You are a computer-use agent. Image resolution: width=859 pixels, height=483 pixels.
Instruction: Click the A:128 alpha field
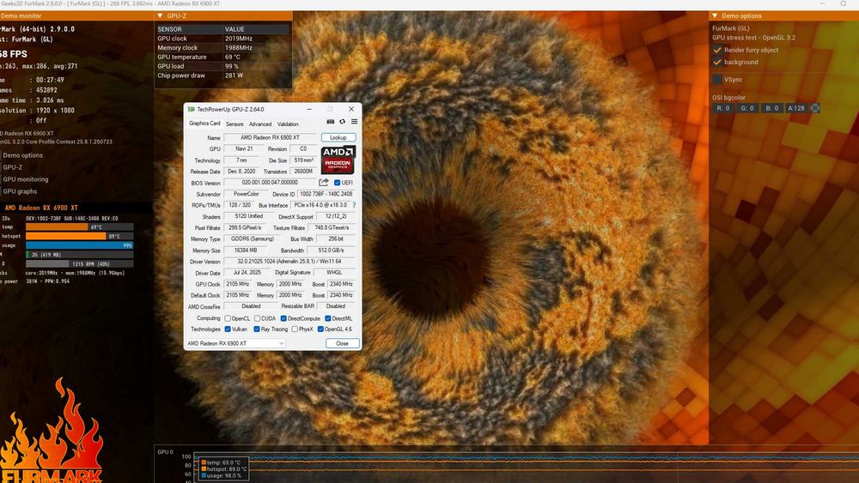point(796,108)
